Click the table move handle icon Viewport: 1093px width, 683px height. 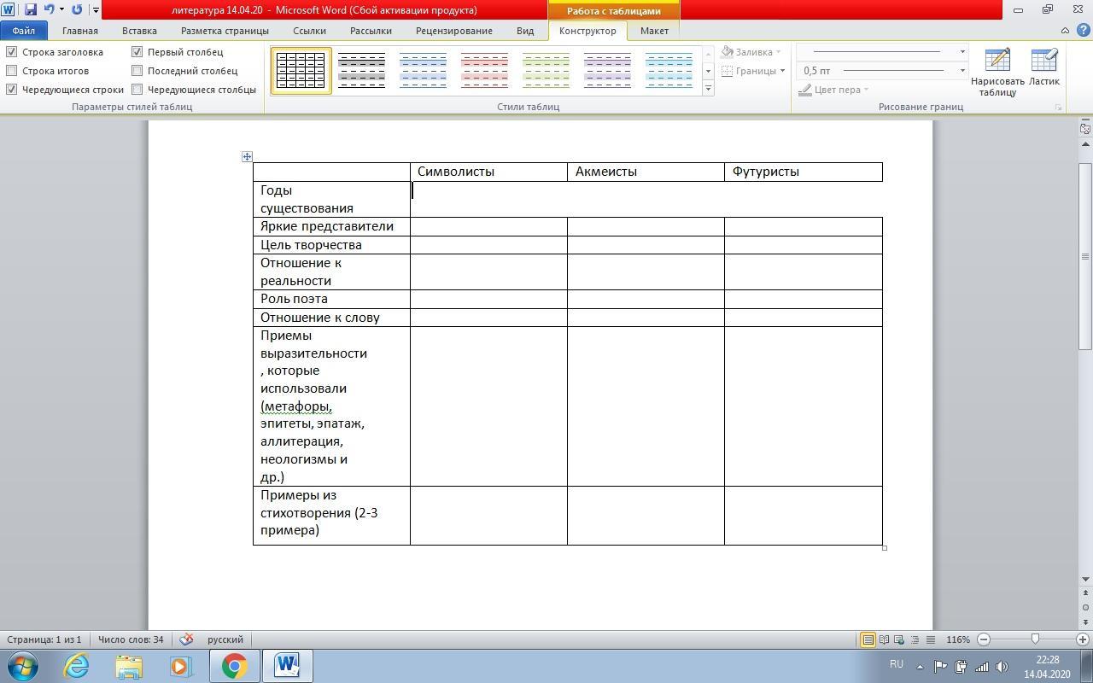click(x=247, y=156)
